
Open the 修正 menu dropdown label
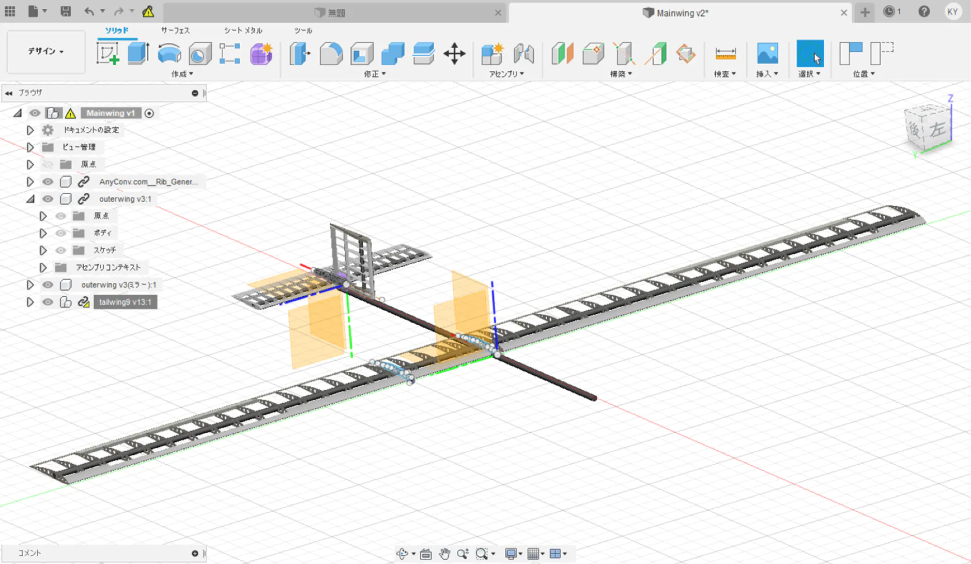374,74
